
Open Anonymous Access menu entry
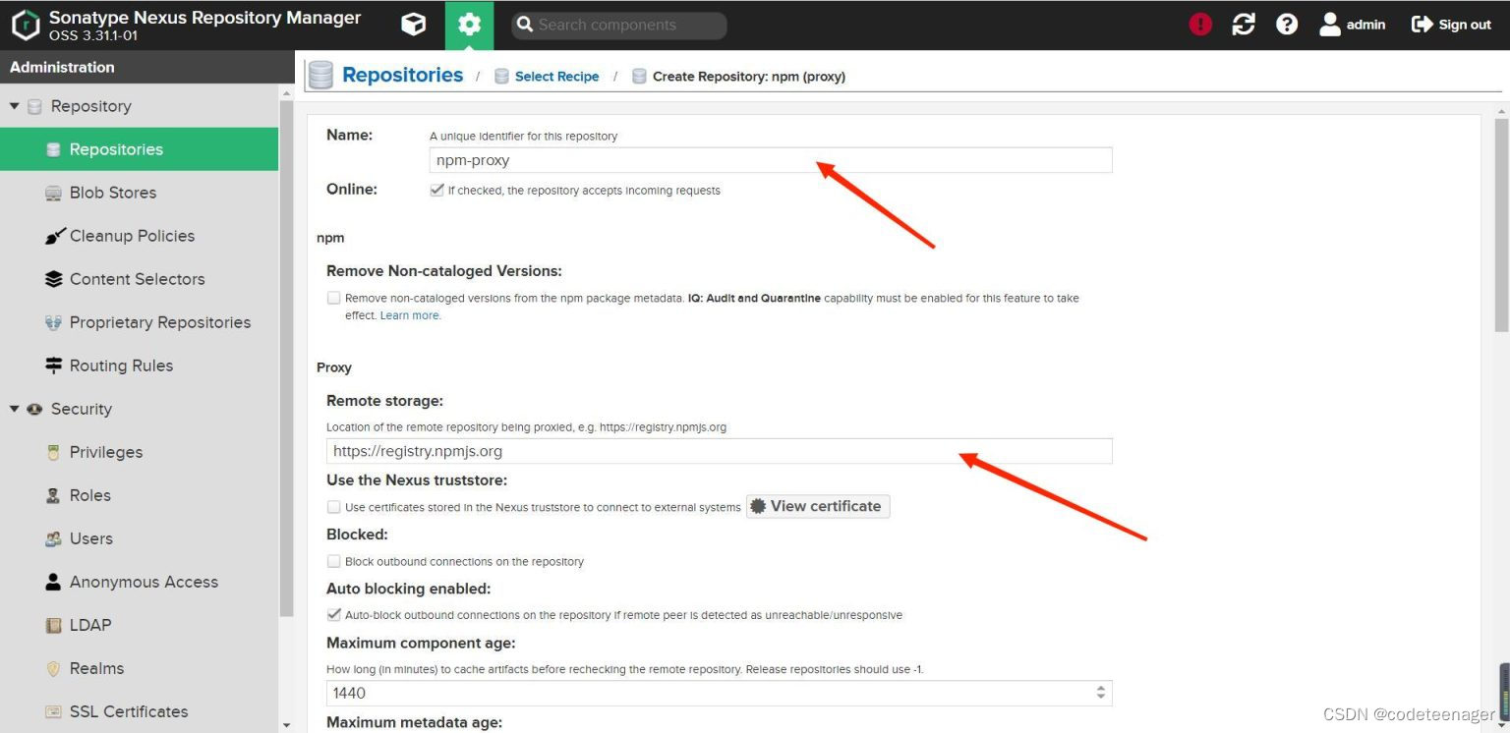[140, 582]
